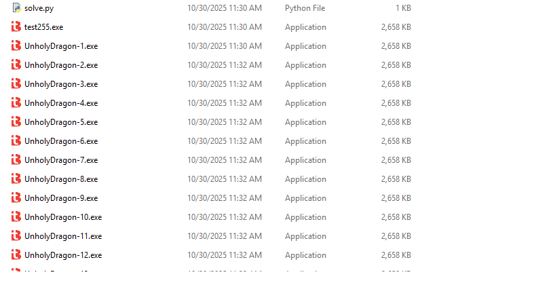Select UnholyDragon-10.exe file name
The height and width of the screenshot is (281, 555).
[63, 217]
